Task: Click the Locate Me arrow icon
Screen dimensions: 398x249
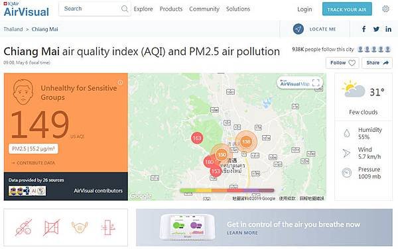Action: pyautogui.click(x=298, y=29)
